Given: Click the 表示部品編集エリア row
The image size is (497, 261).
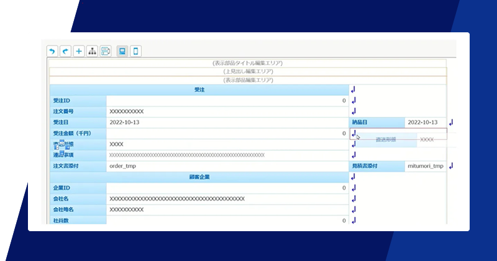Looking at the screenshot, I should 248,80.
